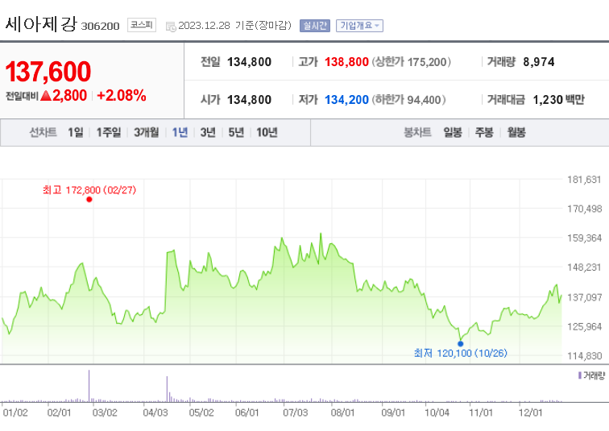Image resolution: width=609 pixels, height=431 pixels.
Task: Switch to 주봉 candlestick chart
Action: pos(484,132)
